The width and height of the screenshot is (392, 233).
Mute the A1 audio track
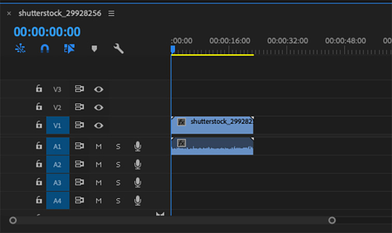coord(99,147)
